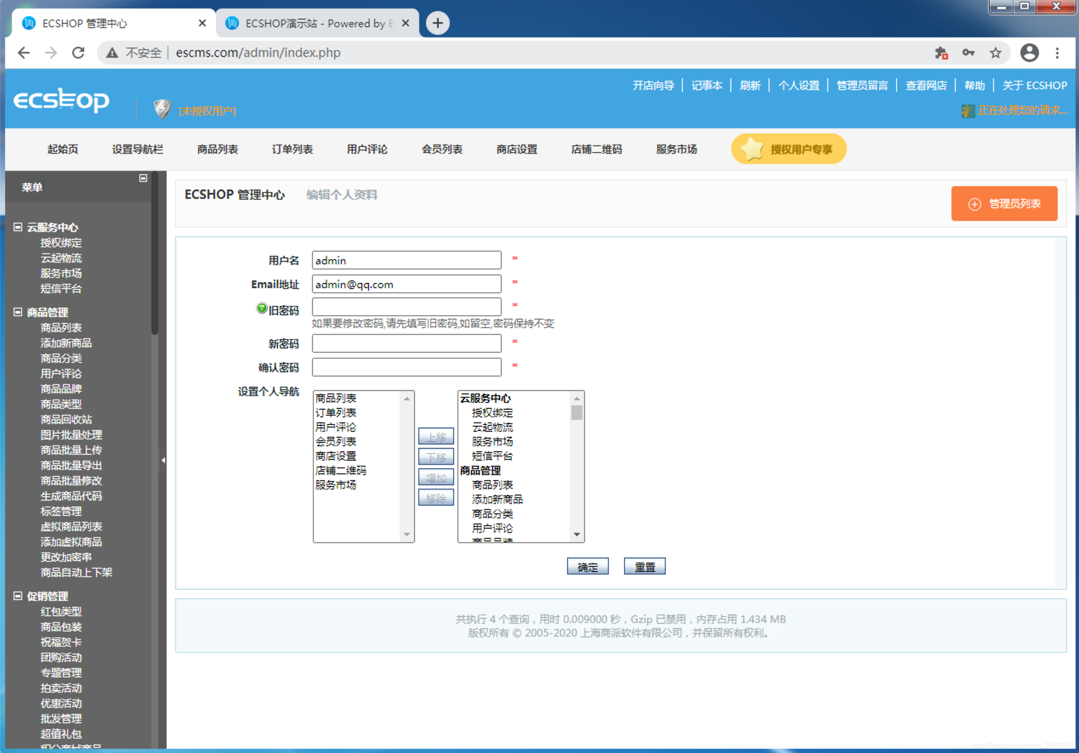
Task: Open 关于 ECSHOP header link
Action: coord(1035,85)
